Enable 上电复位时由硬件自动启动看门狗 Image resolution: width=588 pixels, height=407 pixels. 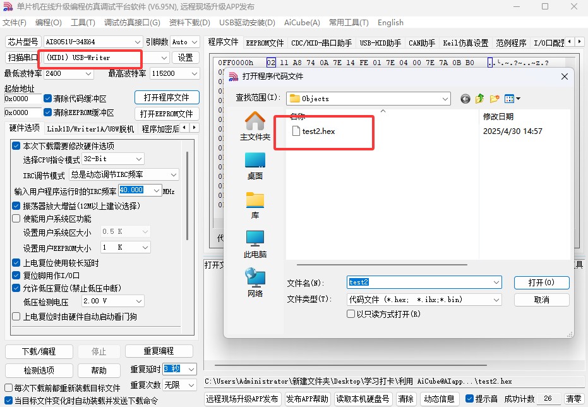[x=16, y=317]
